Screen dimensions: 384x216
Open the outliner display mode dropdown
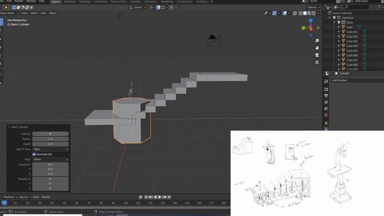click(328, 7)
